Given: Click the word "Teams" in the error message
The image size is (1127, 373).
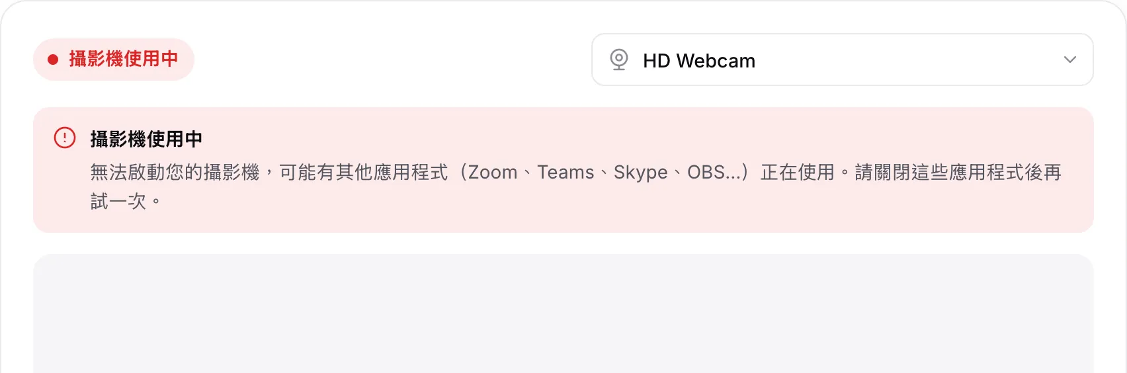Looking at the screenshot, I should pyautogui.click(x=565, y=172).
